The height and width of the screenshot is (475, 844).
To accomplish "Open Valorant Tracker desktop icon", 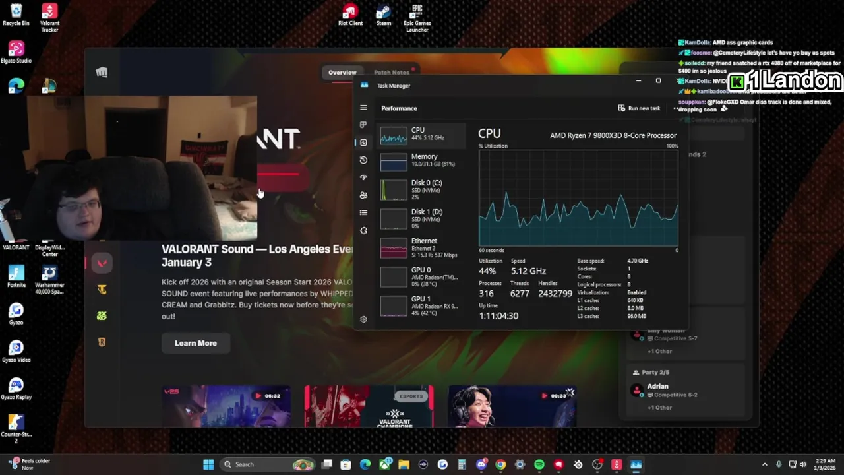I will pos(49,18).
